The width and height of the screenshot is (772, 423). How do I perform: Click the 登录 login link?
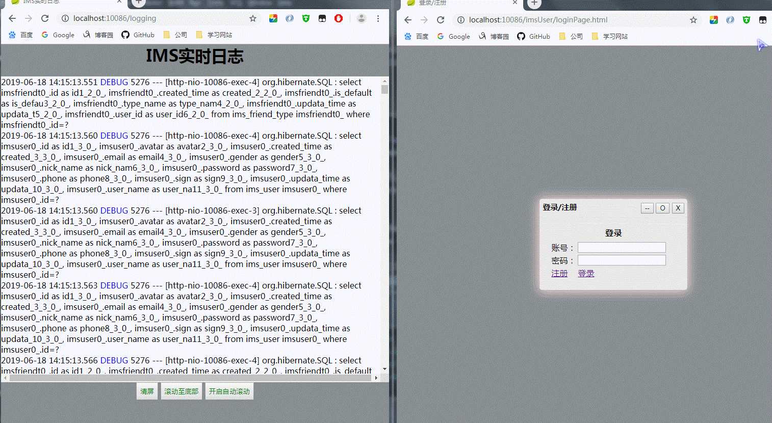(x=586, y=273)
